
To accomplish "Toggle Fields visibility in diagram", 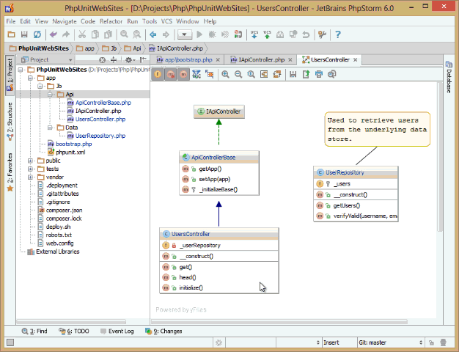I will point(158,74).
